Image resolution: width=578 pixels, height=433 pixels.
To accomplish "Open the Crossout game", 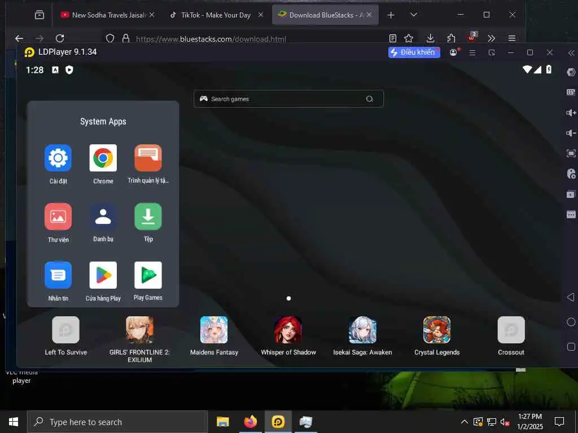I will coord(511,330).
